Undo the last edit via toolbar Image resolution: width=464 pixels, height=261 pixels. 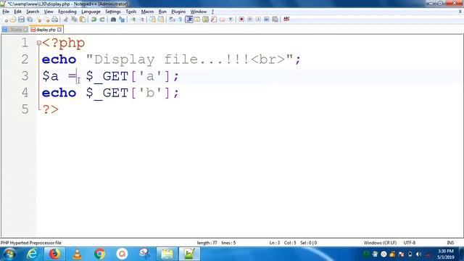click(94, 20)
